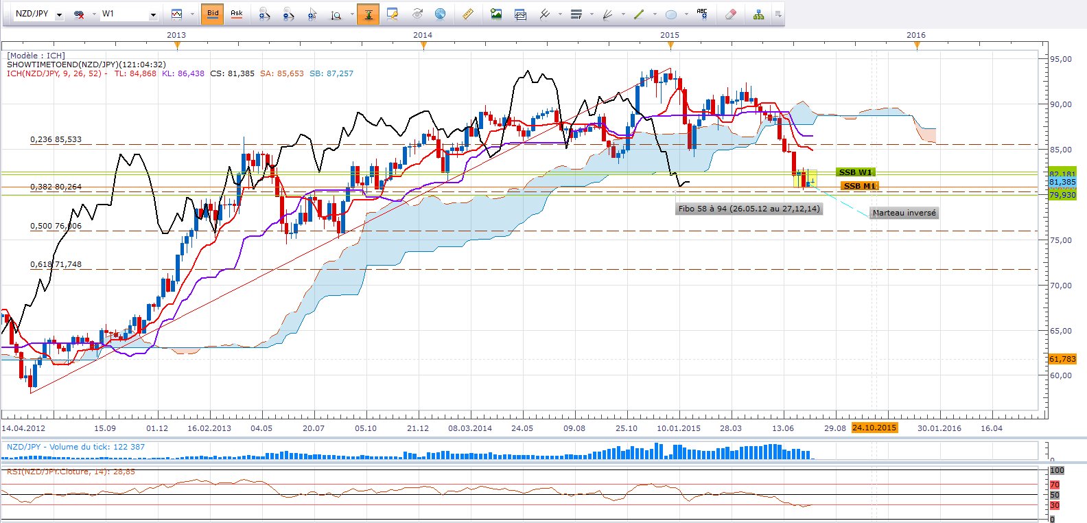Image resolution: width=1087 pixels, height=523 pixels.
Task: Click the 2013 timeline marker triangle
Action: tap(178, 46)
